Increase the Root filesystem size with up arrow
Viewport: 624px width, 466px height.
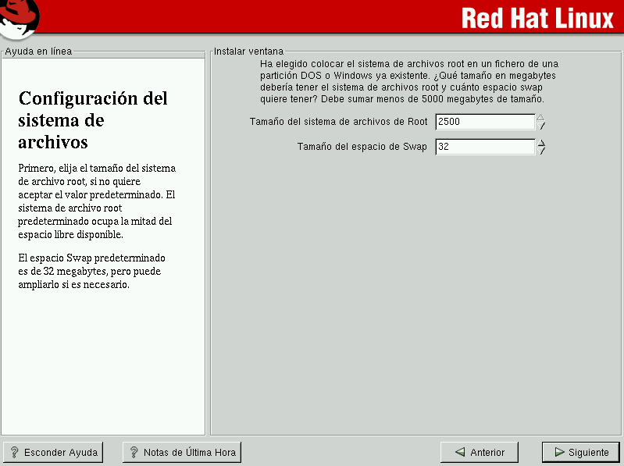click(540, 118)
